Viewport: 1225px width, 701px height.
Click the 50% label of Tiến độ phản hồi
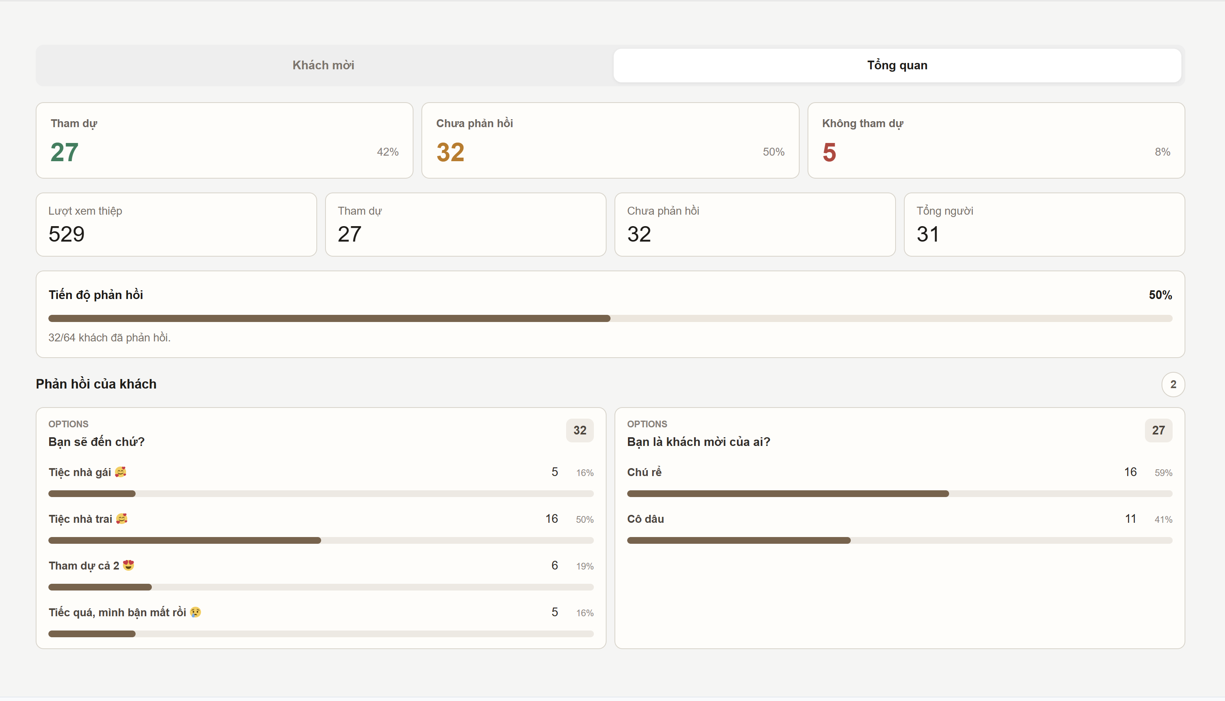1160,295
